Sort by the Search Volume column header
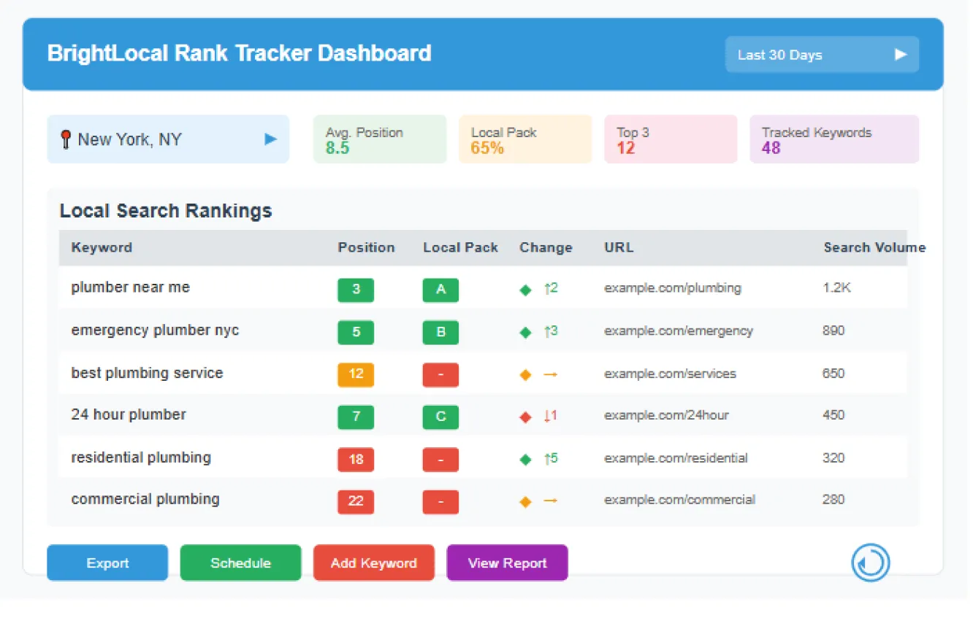Viewport: 973px width, 637px height. click(x=874, y=247)
